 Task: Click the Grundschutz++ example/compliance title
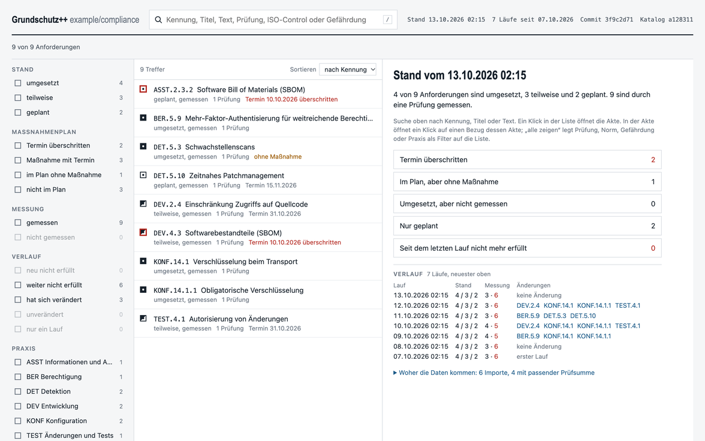click(x=76, y=20)
